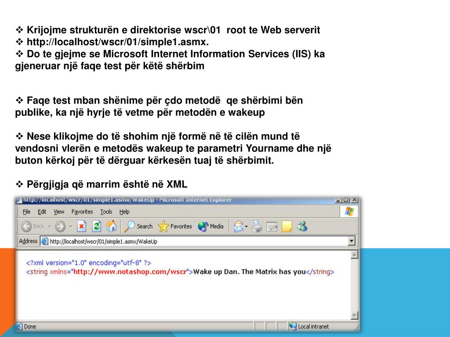
Task: Minimize the Internet Explorer window
Action: tap(339, 200)
